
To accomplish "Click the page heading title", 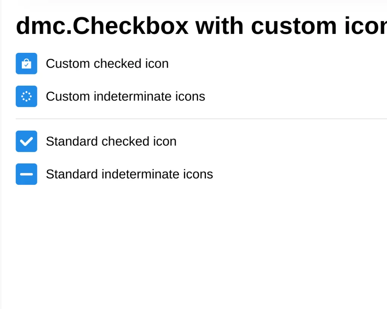I will click(201, 26).
